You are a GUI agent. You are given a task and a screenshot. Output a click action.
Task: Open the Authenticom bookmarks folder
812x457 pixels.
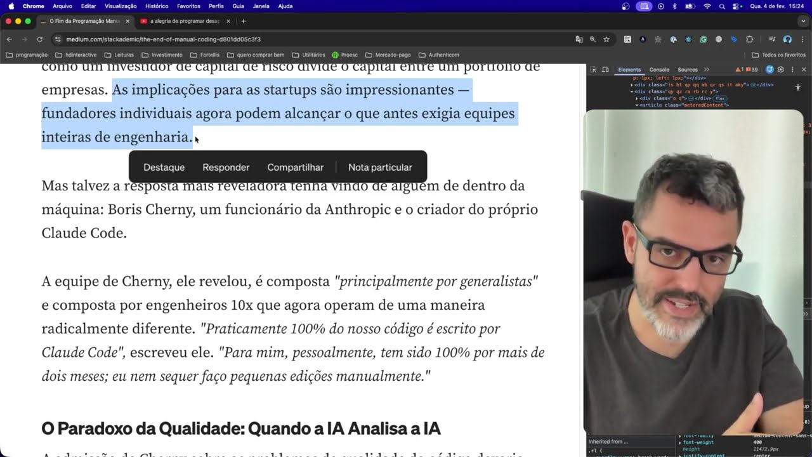click(438, 55)
